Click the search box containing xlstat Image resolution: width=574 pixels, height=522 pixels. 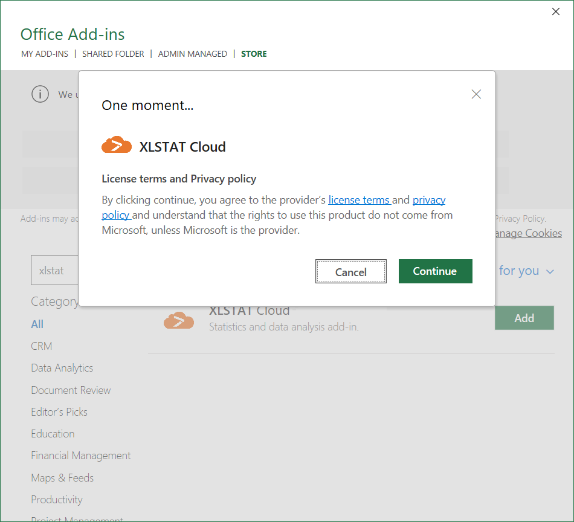coord(54,271)
